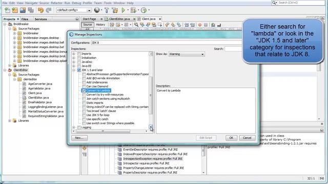Click the BrickBreaker project icon

(x=10, y=24)
